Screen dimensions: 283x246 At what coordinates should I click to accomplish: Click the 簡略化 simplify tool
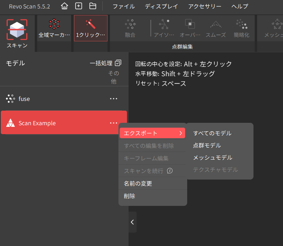tap(241, 28)
